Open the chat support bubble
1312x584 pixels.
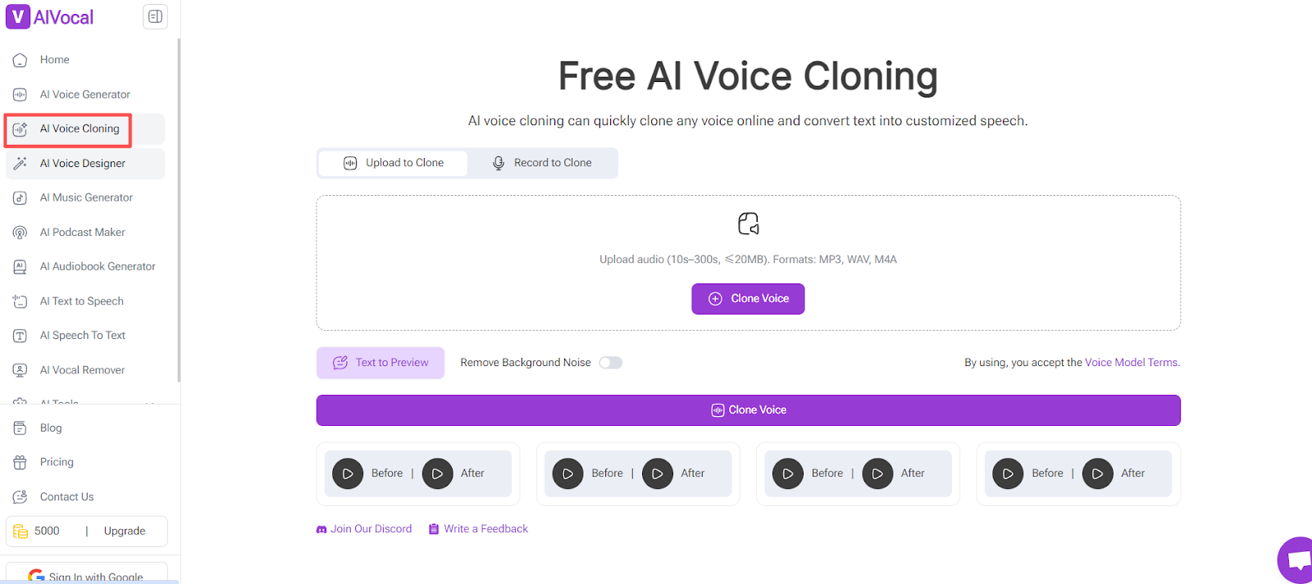coord(1298,559)
